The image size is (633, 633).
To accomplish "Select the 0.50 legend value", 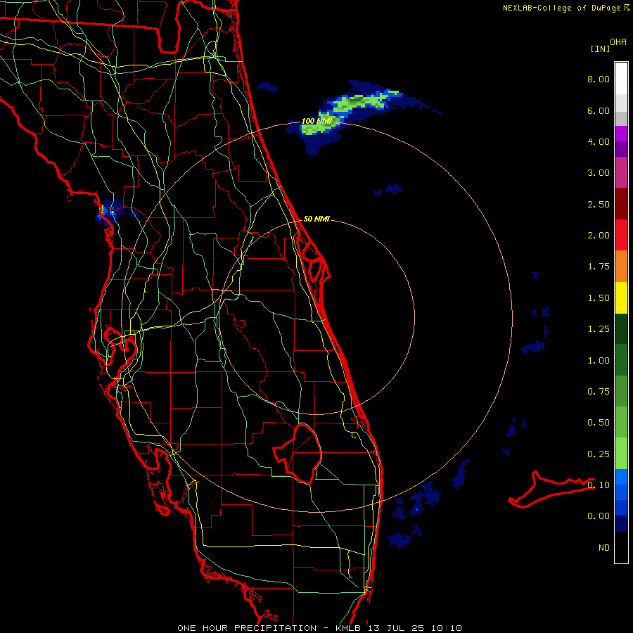I will tap(599, 423).
